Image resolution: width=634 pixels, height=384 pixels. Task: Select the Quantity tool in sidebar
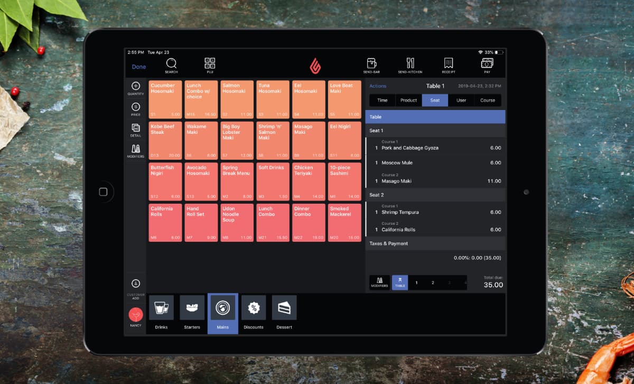coord(136,88)
